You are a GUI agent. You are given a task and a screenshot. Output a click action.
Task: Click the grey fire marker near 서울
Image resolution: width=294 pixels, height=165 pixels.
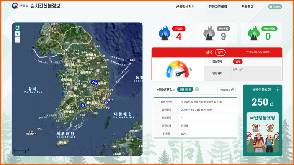coord(79,61)
